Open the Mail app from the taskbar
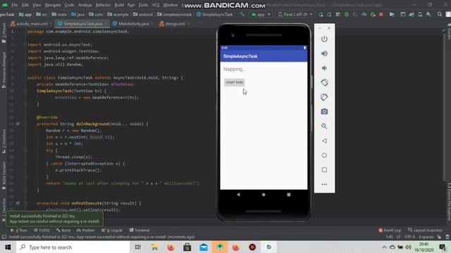This screenshot has width=451, height=253. [x=204, y=247]
